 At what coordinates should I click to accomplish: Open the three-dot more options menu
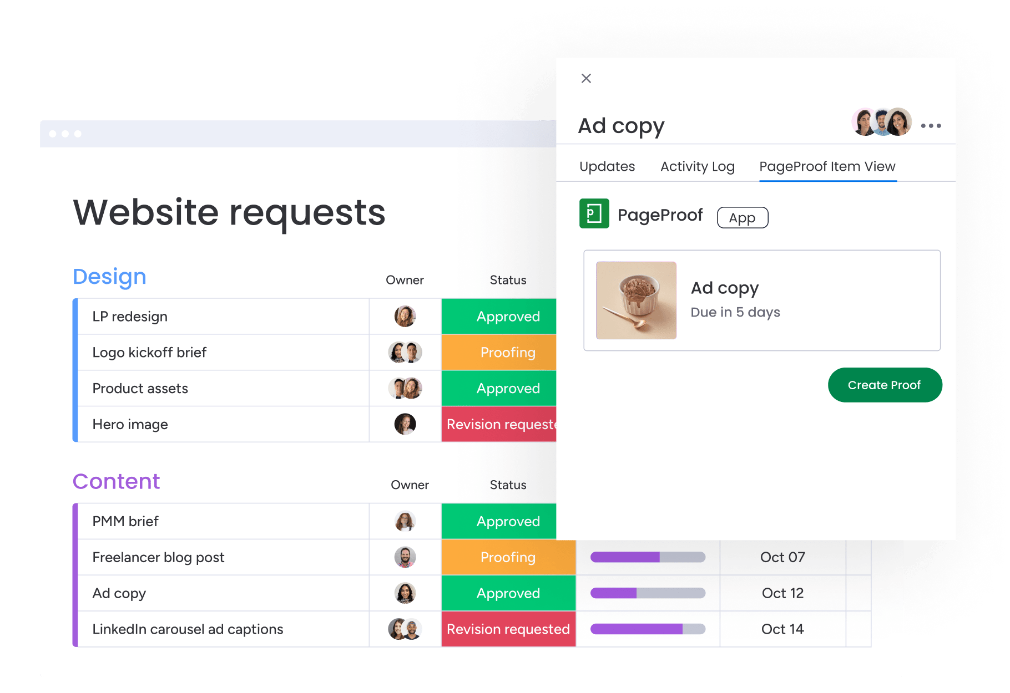pyautogui.click(x=931, y=126)
